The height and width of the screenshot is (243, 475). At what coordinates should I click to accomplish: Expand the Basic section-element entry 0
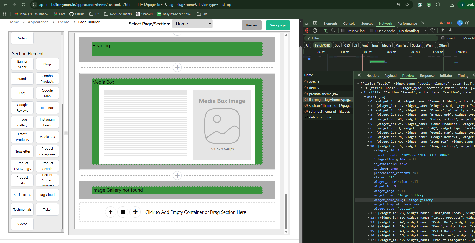[361, 88]
